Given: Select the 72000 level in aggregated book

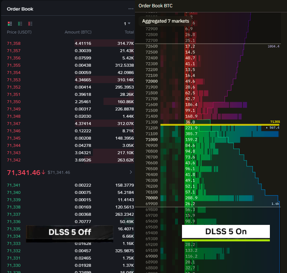Looking at the screenshot, I should (152, 81).
